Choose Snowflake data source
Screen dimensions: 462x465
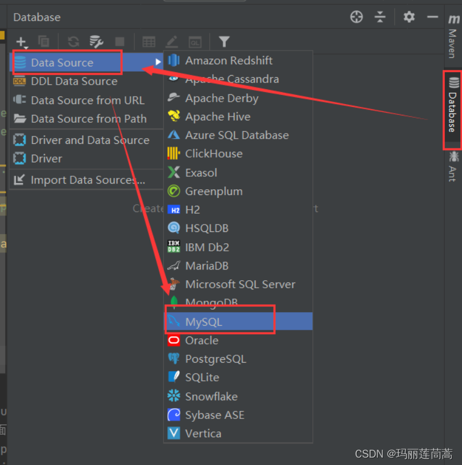pos(238,396)
